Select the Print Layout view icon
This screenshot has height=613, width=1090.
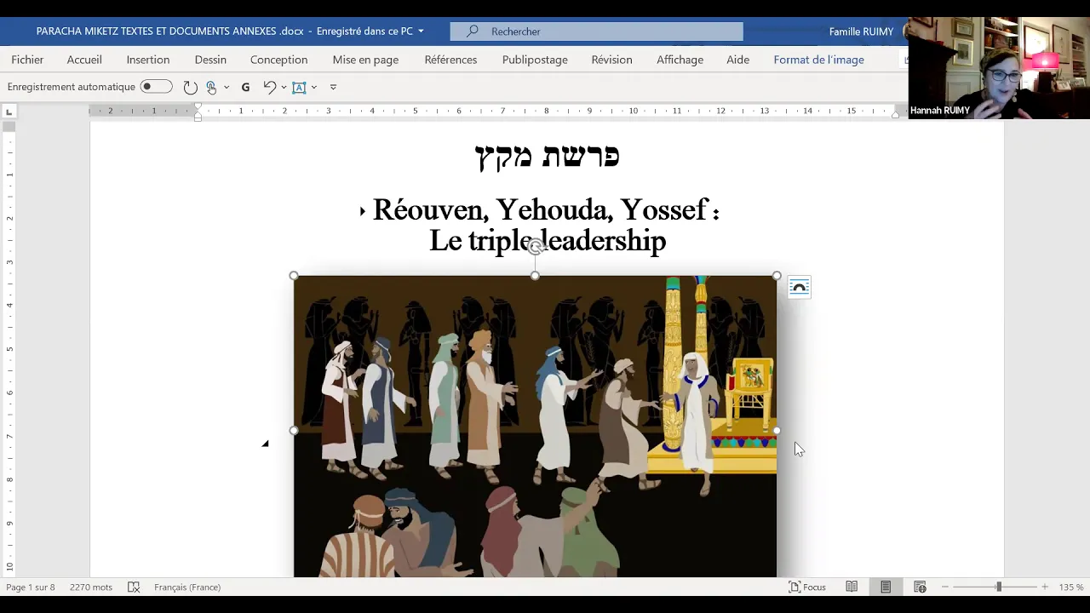coord(886,587)
